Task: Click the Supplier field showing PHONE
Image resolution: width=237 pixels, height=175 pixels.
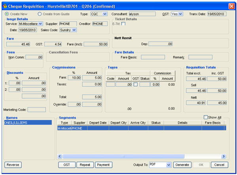Action: click(68, 24)
